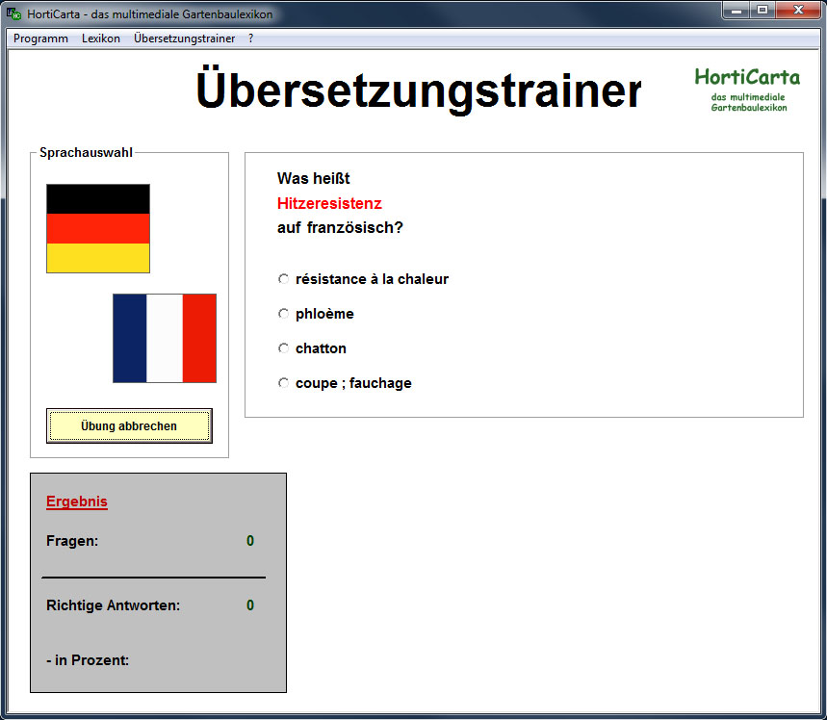This screenshot has width=827, height=720.
Task: Open the Lexikon menu
Action: [101, 39]
